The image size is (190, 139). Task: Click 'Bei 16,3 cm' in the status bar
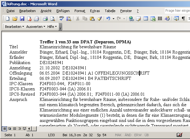coord(72,135)
